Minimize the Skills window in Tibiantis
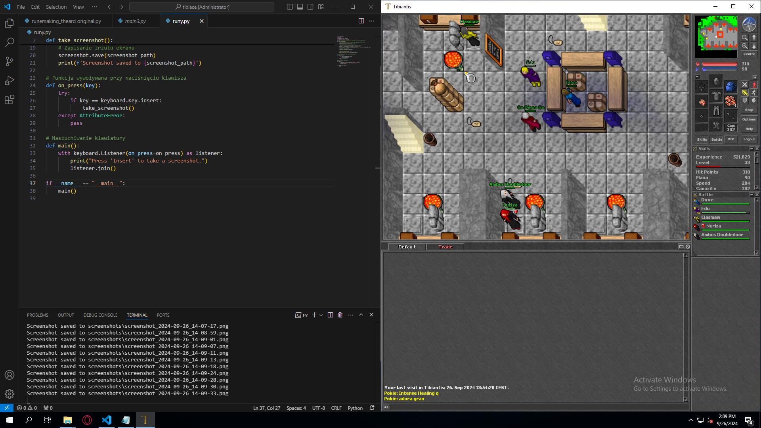This screenshot has width=761, height=428. coord(751,149)
